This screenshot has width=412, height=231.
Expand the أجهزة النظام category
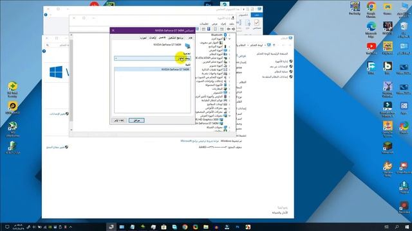(x=229, y=54)
